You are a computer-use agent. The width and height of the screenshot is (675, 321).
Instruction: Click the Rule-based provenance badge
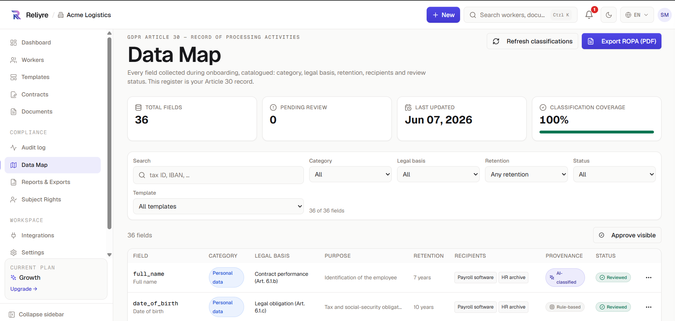click(x=565, y=307)
